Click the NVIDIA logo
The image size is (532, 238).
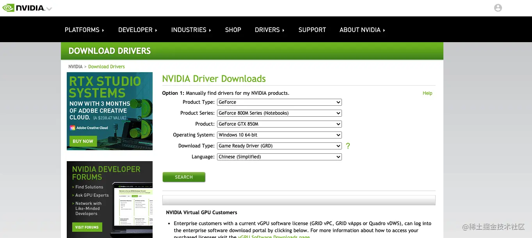23,8
